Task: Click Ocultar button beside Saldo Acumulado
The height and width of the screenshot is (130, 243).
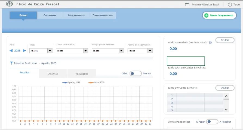Action: [x=225, y=40]
